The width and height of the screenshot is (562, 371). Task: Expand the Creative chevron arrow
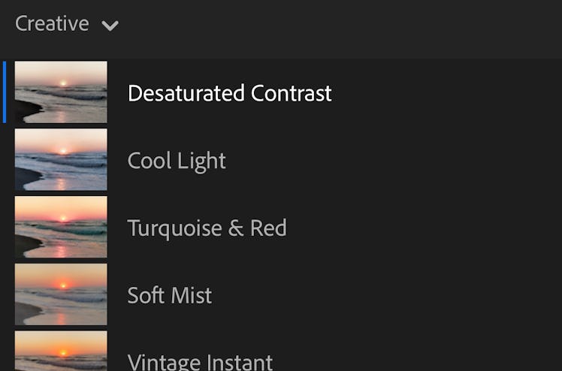pyautogui.click(x=110, y=26)
